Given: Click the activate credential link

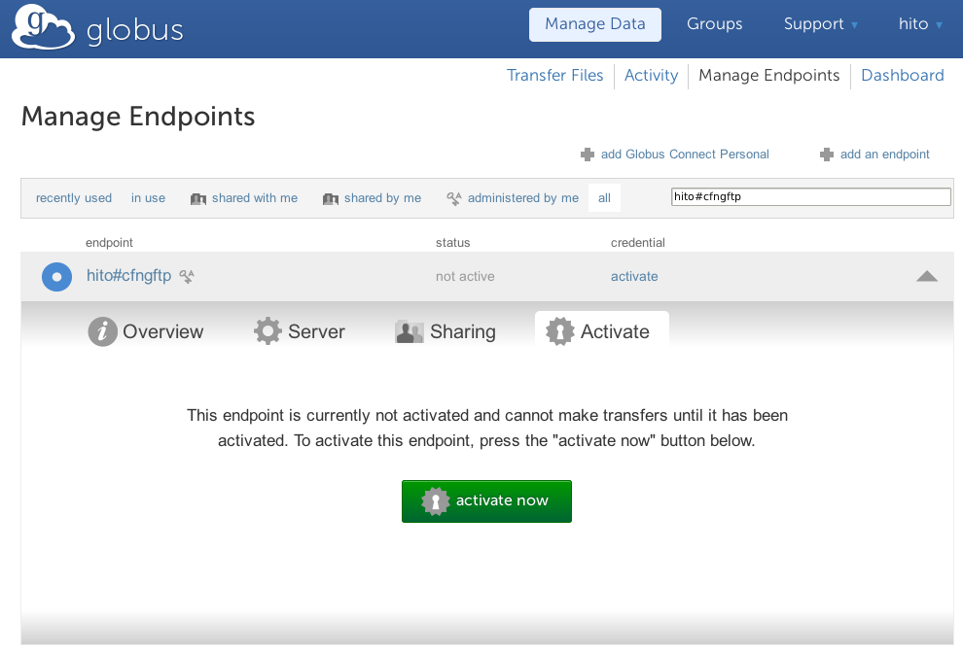Looking at the screenshot, I should tap(634, 277).
